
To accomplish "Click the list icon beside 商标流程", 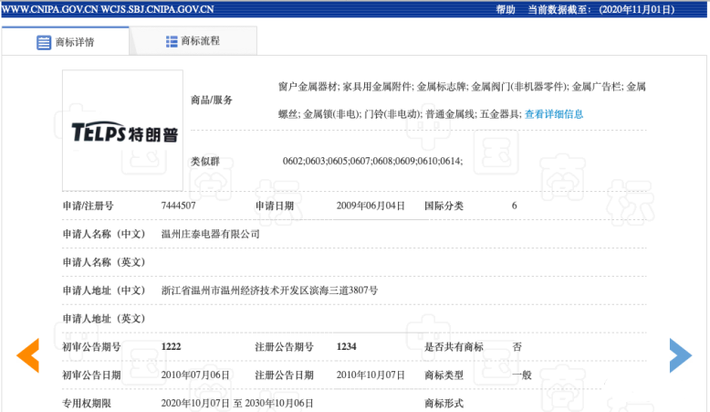I will pos(172,41).
